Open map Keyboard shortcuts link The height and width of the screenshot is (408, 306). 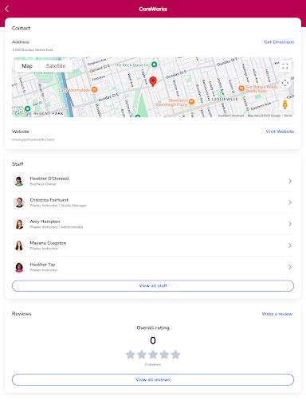pos(231,116)
